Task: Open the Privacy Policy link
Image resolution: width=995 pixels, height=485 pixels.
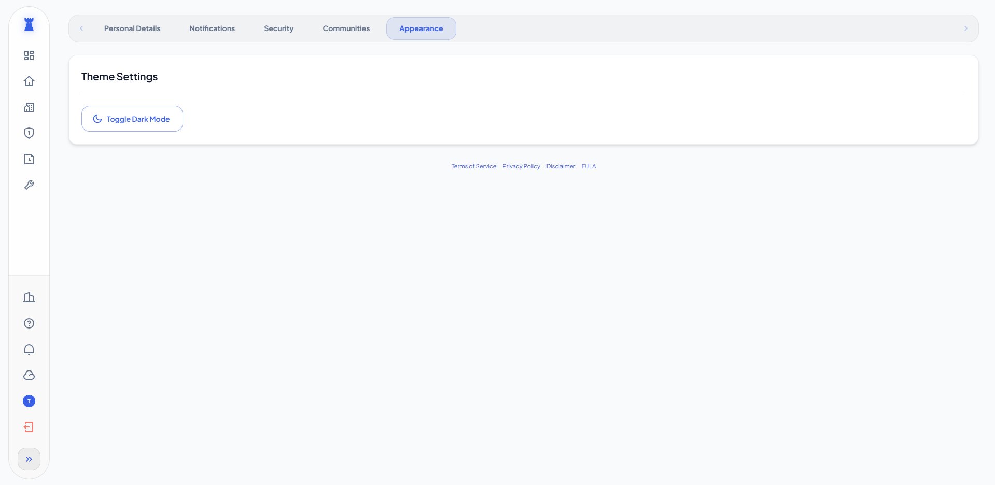Action: [x=521, y=166]
